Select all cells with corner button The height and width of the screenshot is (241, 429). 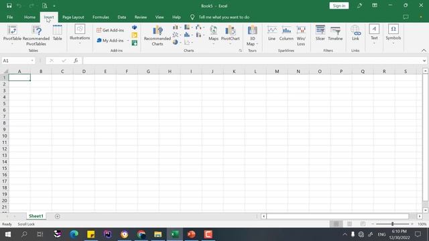5,72
